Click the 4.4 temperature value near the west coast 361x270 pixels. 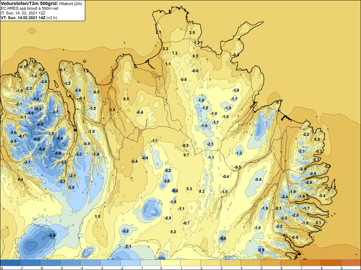click(20, 179)
